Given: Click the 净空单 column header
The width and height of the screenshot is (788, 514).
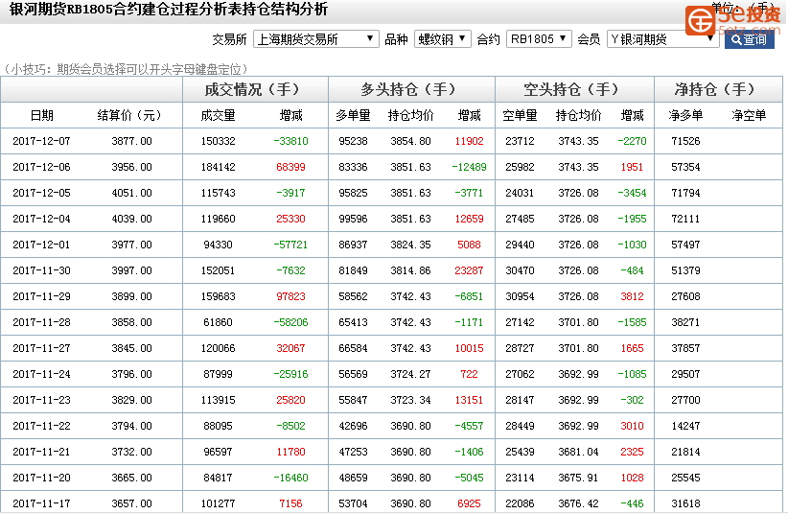Looking at the screenshot, I should click(x=749, y=116).
